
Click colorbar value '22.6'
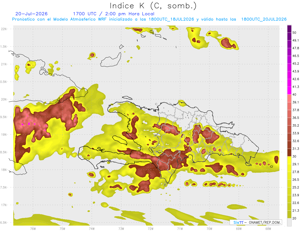click(296, 203)
